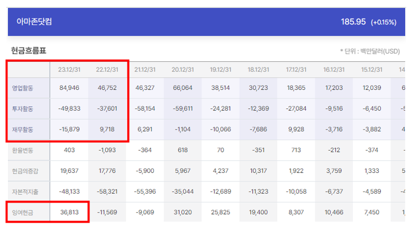Click cash change value 19,637
411x229 pixels.
pos(69,171)
